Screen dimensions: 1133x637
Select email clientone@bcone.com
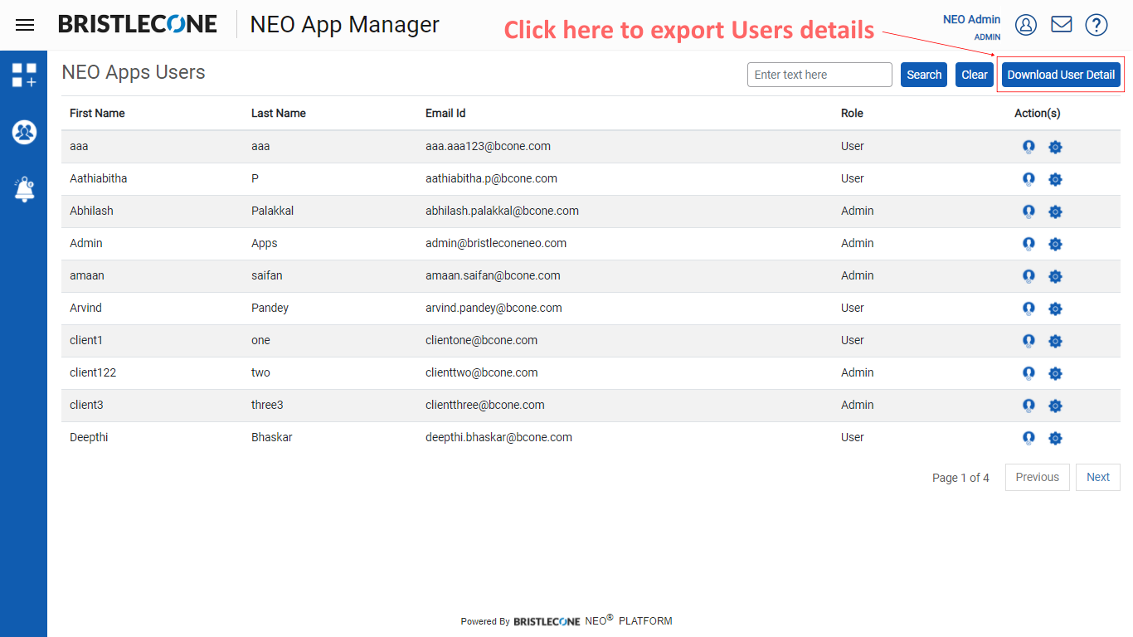481,340
